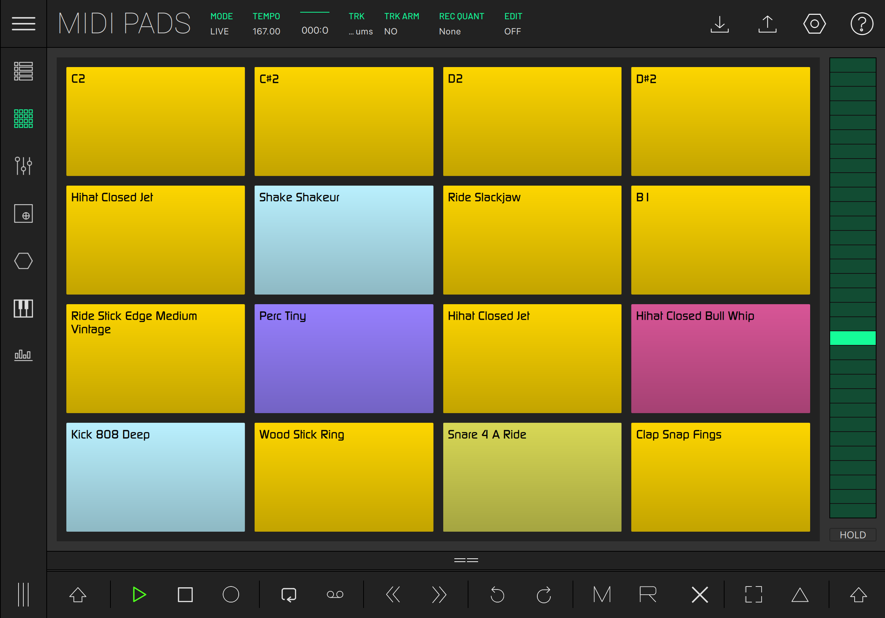Rewind with double left chevrons

coord(393,595)
